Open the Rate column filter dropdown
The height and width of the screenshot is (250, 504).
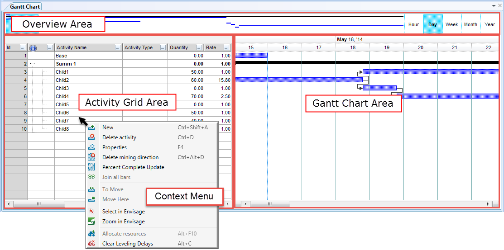[226, 48]
